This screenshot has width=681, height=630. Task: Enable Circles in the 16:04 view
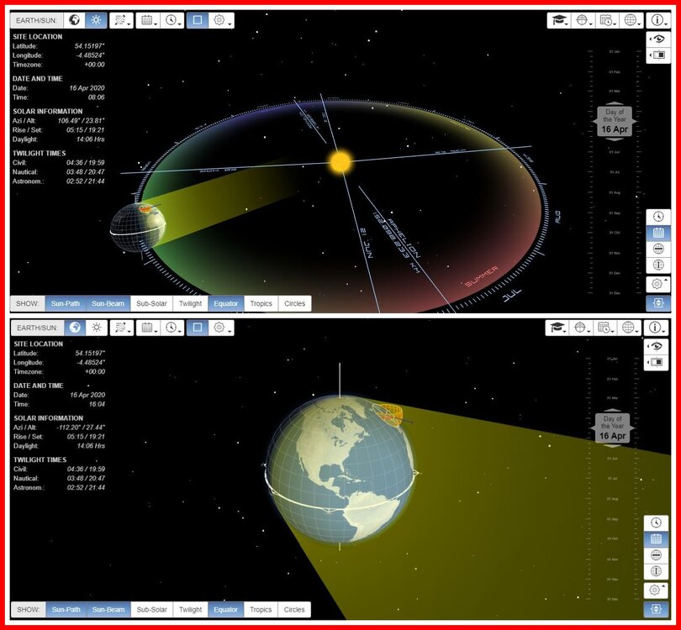click(294, 610)
